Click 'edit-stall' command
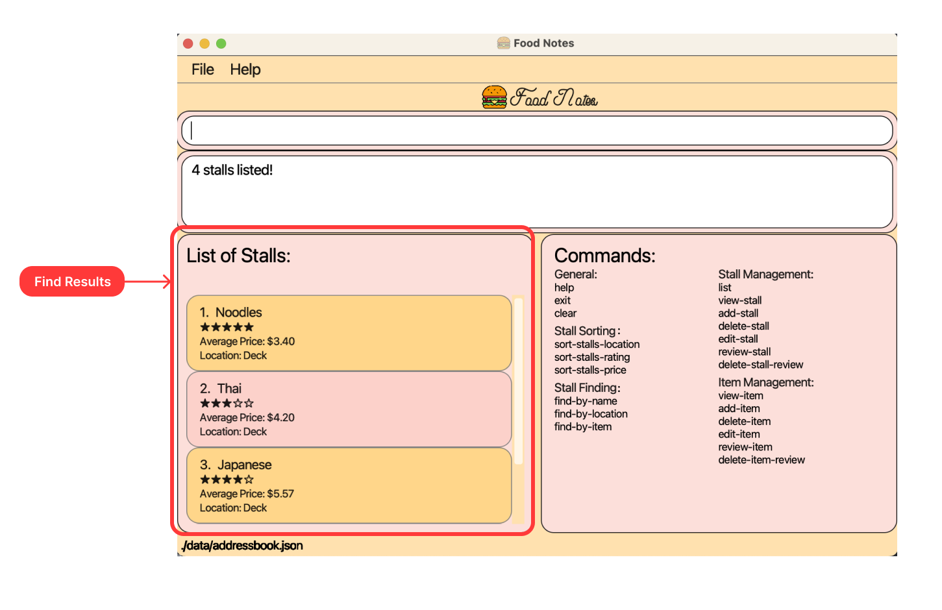 pyautogui.click(x=738, y=339)
